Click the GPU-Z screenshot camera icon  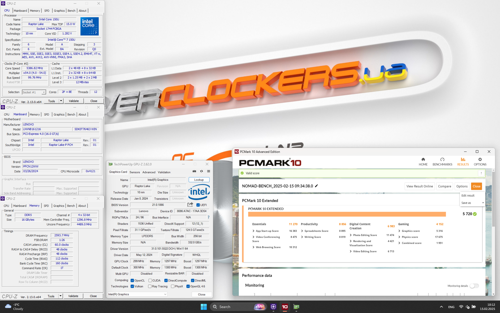point(194,171)
